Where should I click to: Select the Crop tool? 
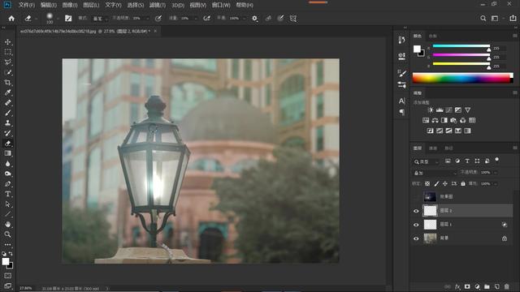pos(7,83)
